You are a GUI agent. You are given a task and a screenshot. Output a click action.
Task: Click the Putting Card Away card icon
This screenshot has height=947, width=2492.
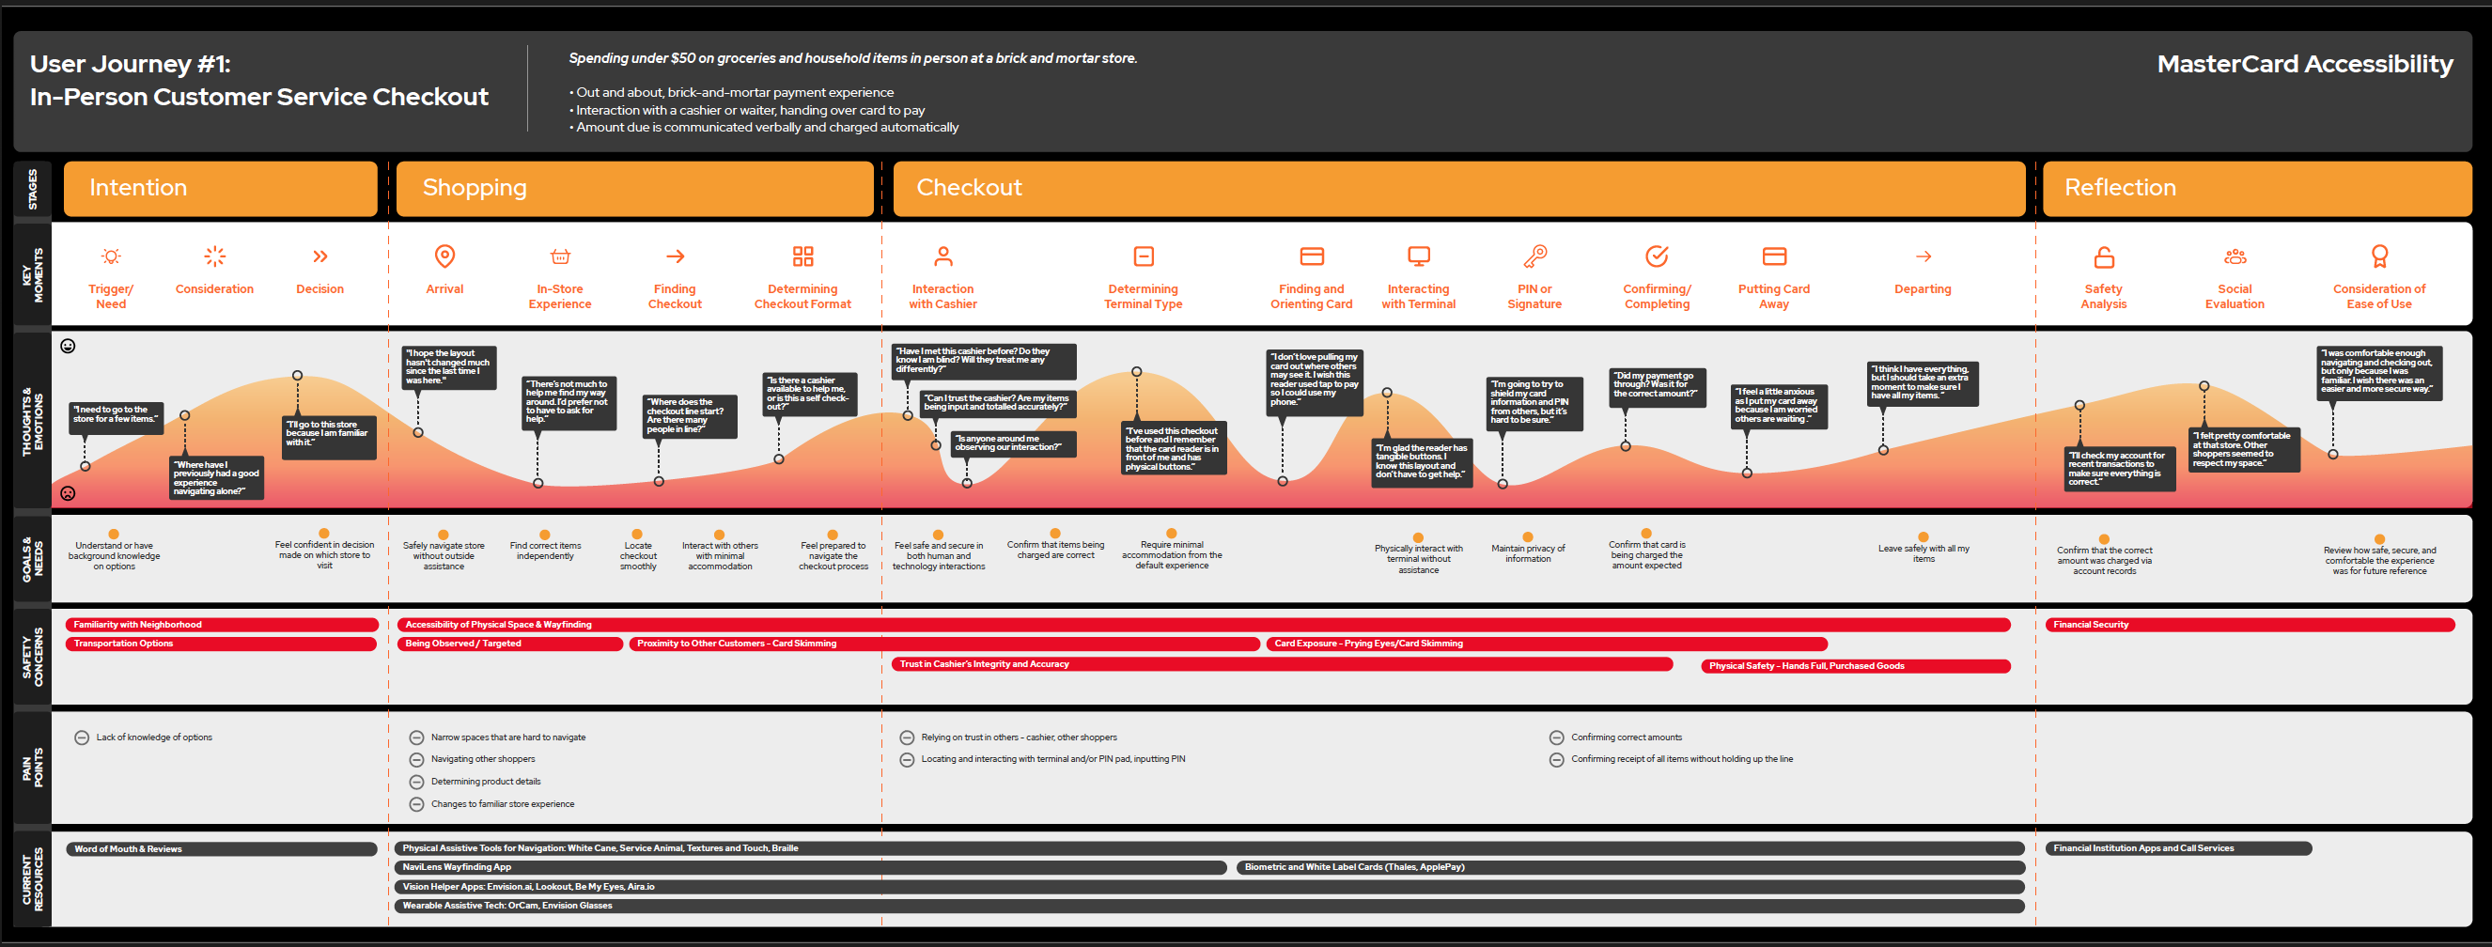[1774, 256]
